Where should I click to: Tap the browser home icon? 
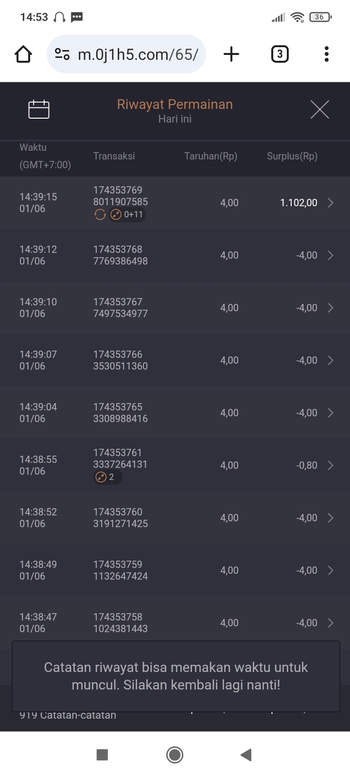[23, 54]
